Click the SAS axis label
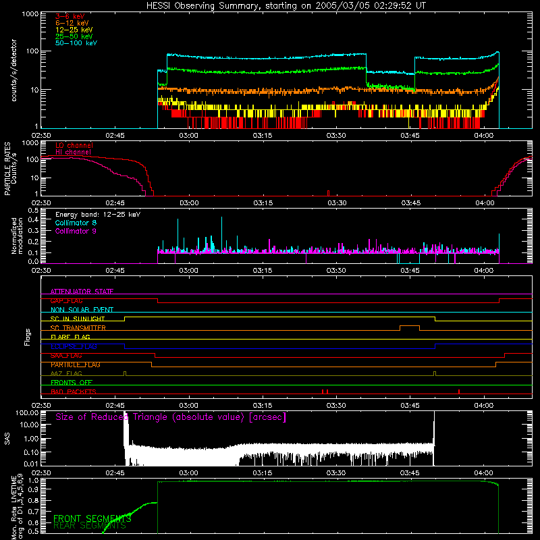 [7, 439]
